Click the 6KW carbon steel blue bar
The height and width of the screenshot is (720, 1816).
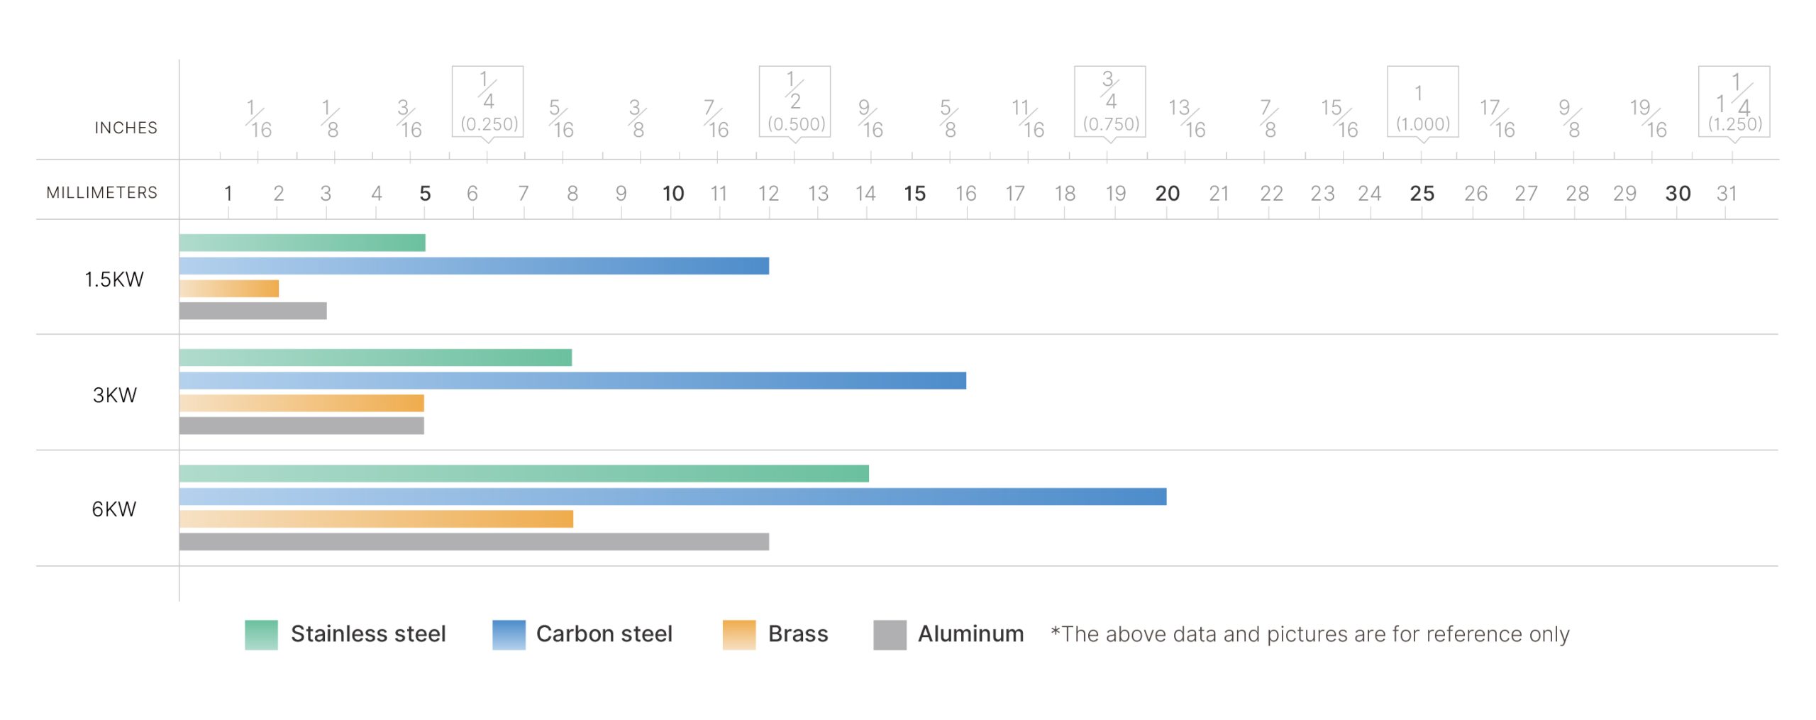pos(672,497)
